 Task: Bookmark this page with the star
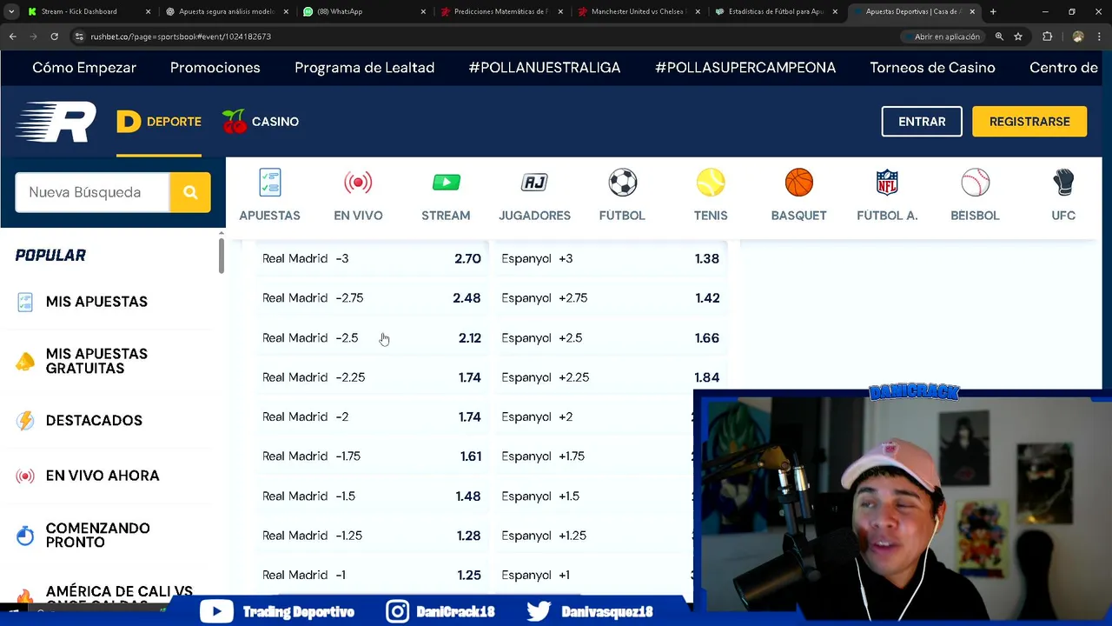pyautogui.click(x=1018, y=37)
